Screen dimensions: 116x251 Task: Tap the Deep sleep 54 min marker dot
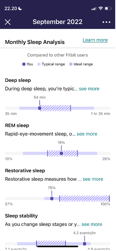tap(40, 108)
